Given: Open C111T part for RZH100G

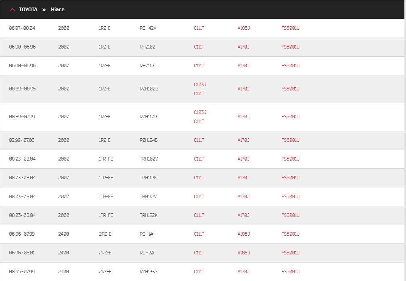Looking at the screenshot, I should point(199,94).
